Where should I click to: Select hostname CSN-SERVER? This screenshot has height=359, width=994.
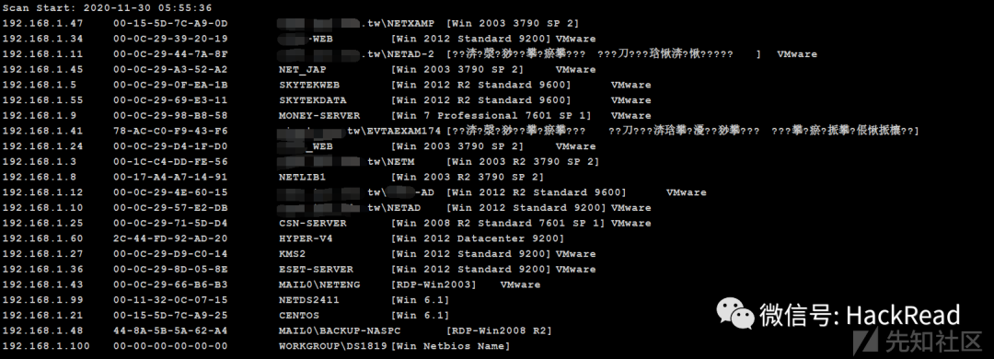pyautogui.click(x=313, y=224)
